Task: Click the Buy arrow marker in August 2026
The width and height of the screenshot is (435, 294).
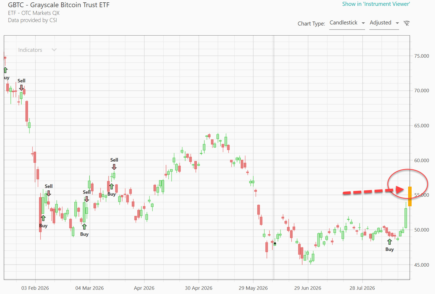Action: (390, 242)
